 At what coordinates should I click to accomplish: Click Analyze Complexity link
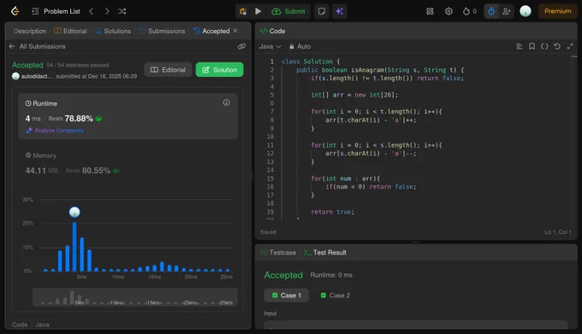coord(55,131)
